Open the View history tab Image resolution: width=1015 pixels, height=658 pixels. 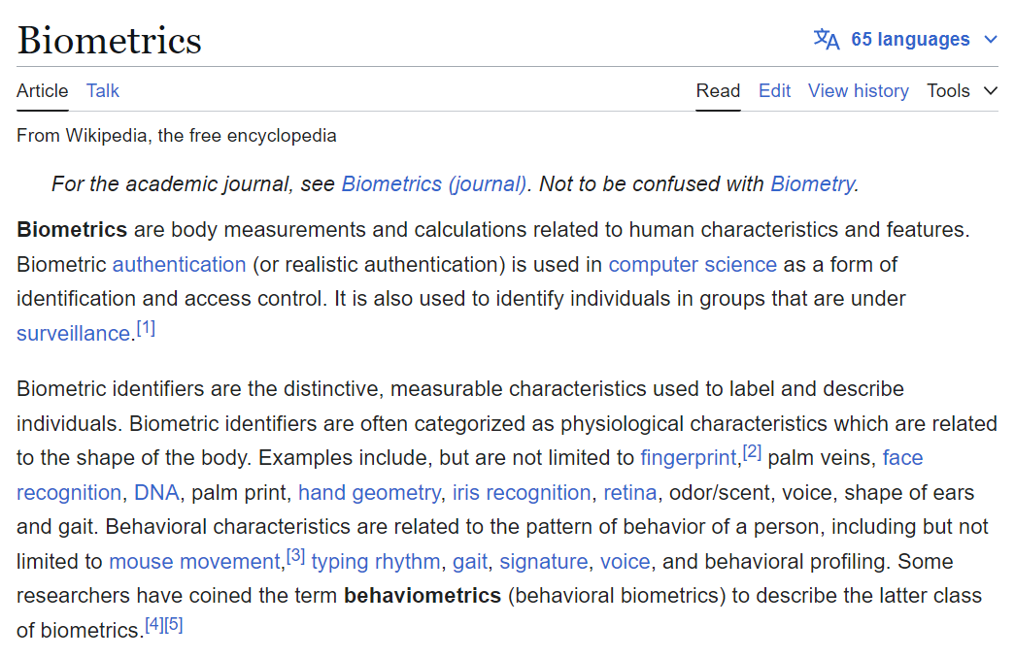[858, 91]
